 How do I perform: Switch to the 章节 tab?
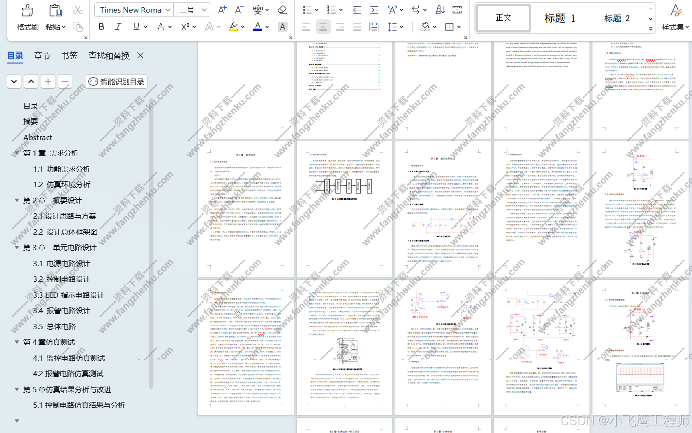click(42, 56)
